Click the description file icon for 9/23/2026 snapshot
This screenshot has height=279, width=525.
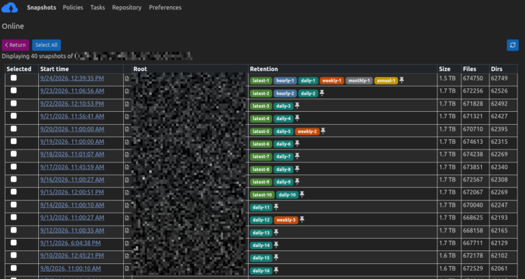(127, 91)
